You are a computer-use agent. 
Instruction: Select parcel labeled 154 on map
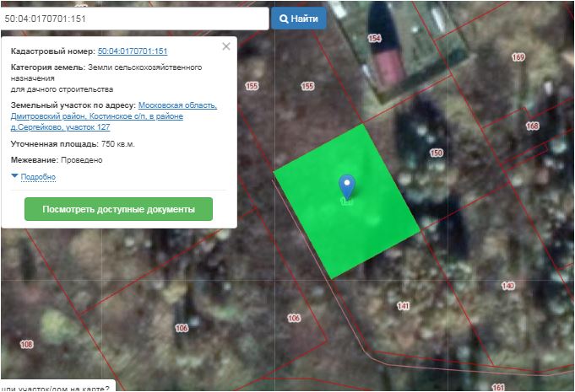(374, 39)
